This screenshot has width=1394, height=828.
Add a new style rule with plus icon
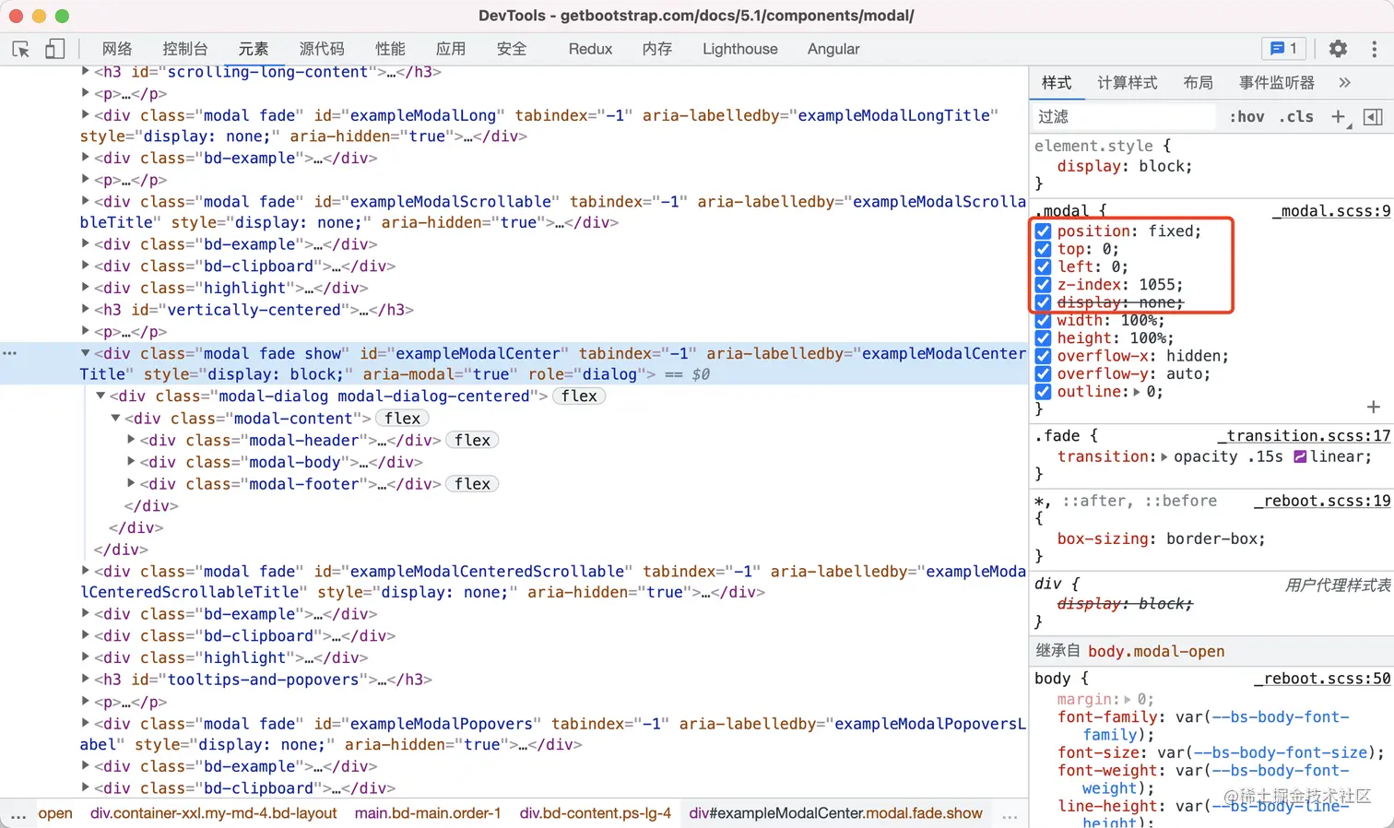1339,116
